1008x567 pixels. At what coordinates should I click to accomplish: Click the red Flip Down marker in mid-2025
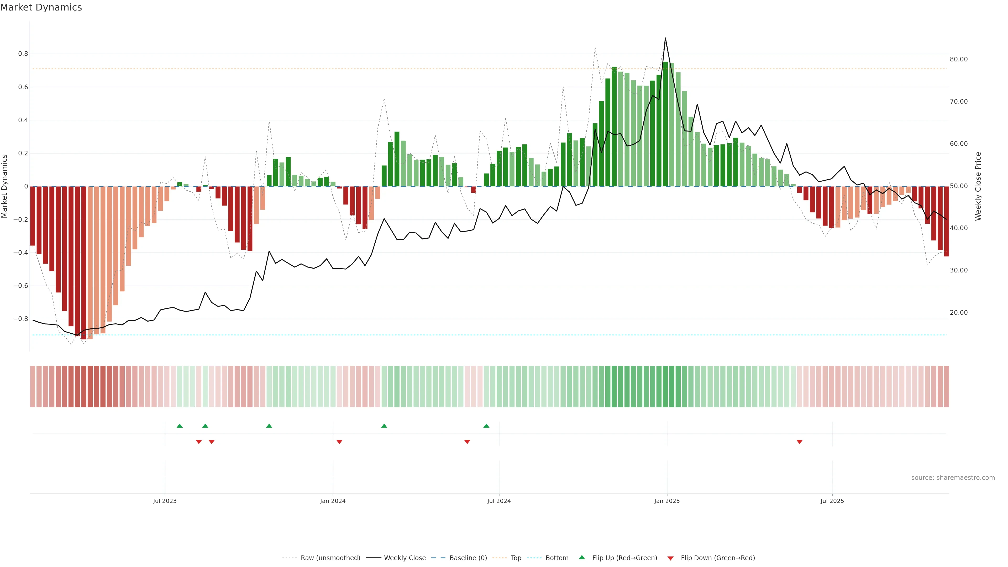point(799,442)
